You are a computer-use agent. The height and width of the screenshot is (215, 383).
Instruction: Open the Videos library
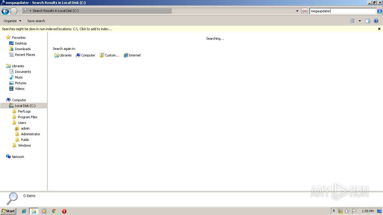click(19, 89)
